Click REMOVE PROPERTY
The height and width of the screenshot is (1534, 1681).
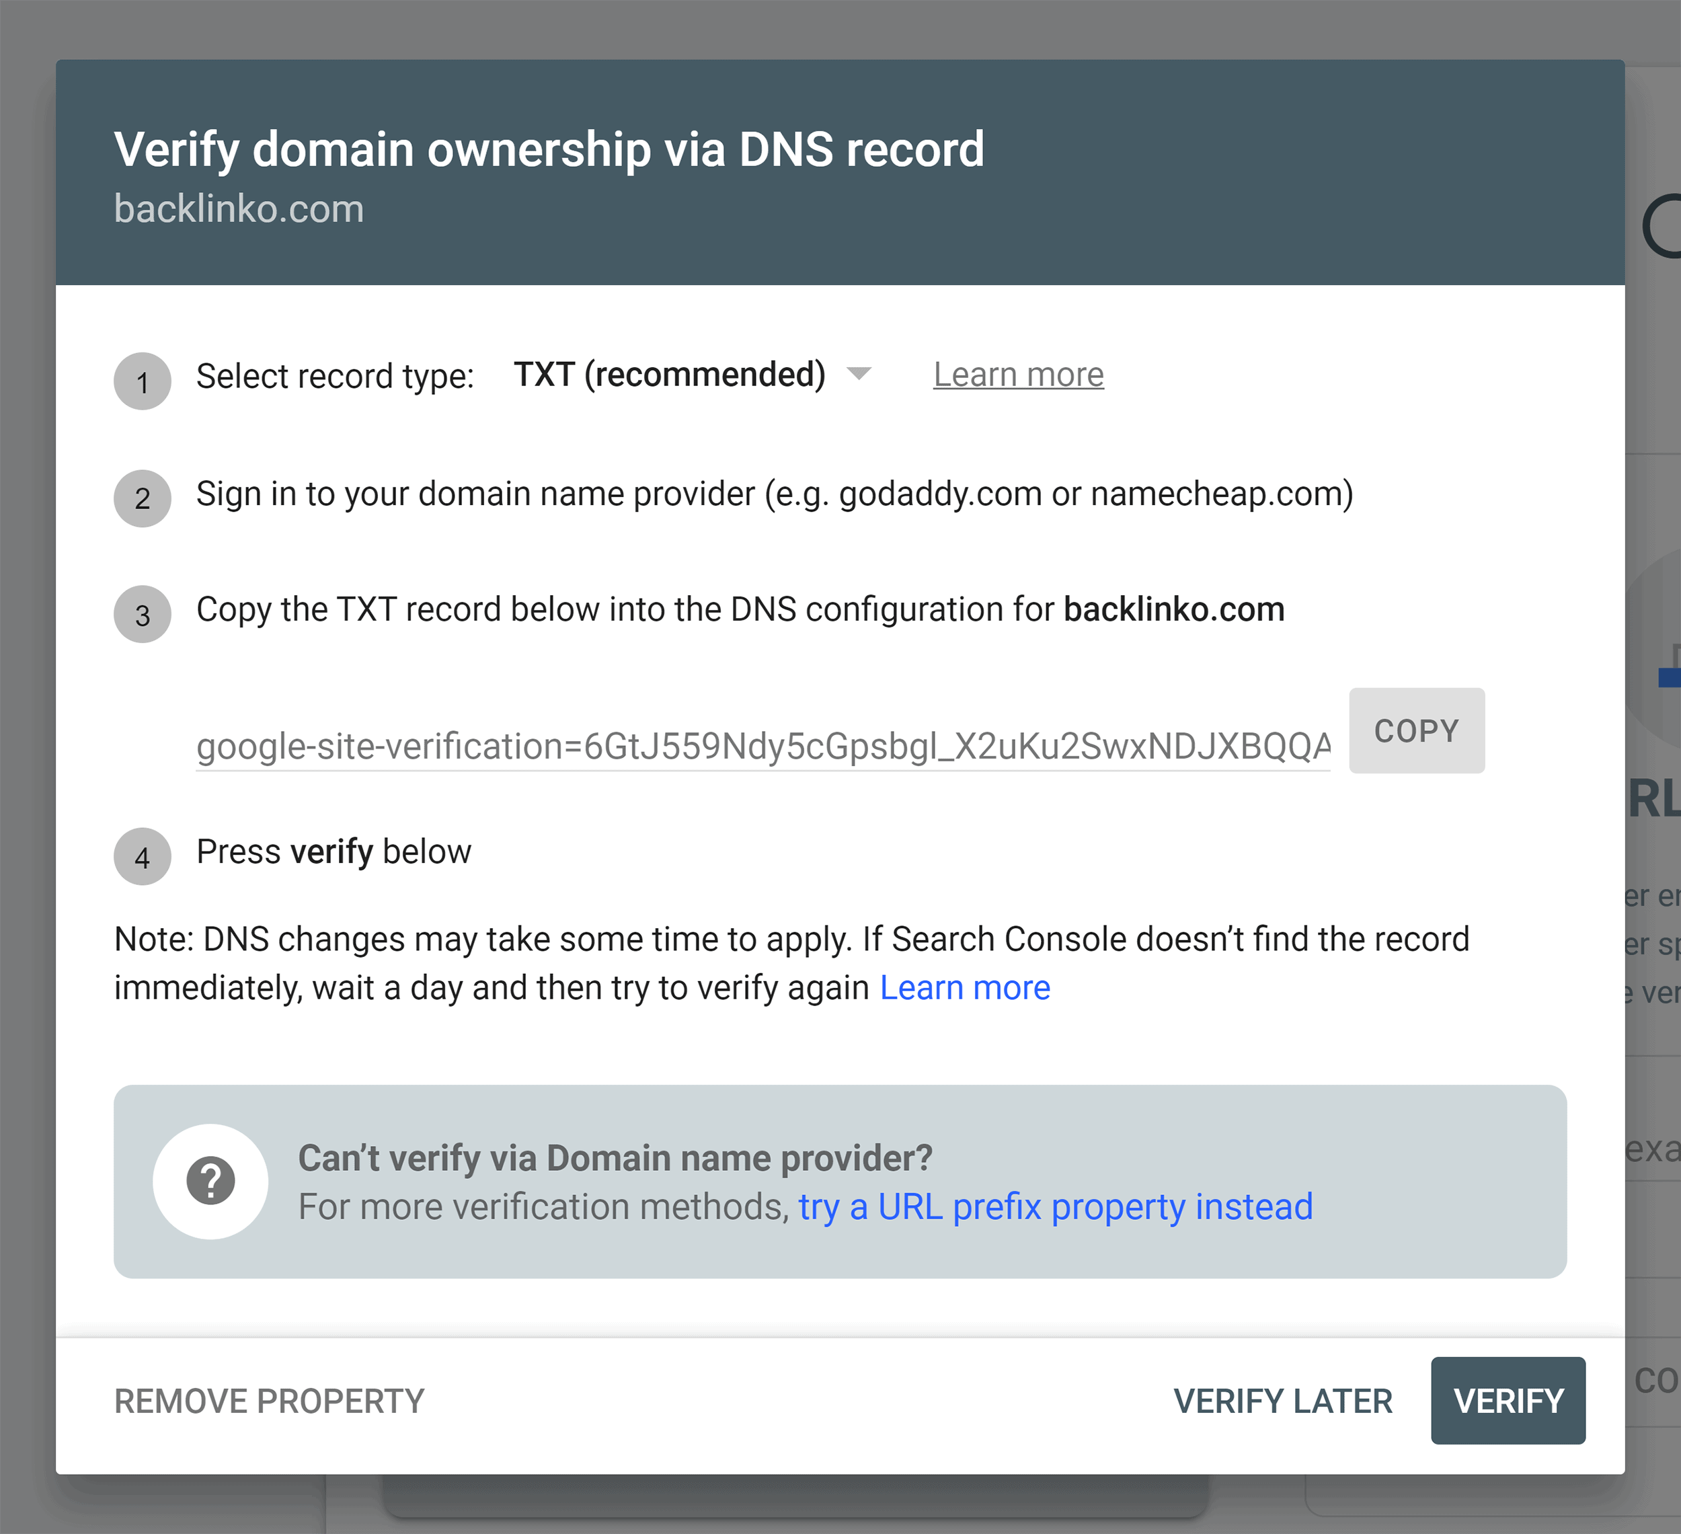pos(268,1402)
